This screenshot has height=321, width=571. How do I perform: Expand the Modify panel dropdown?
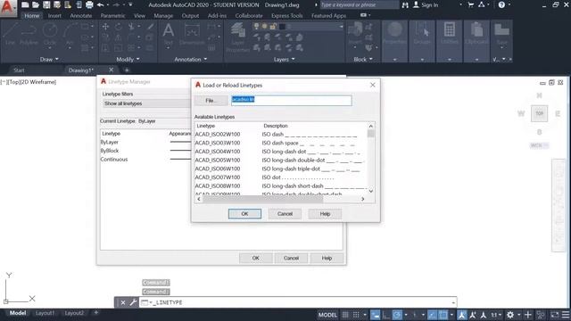[x=128, y=59]
